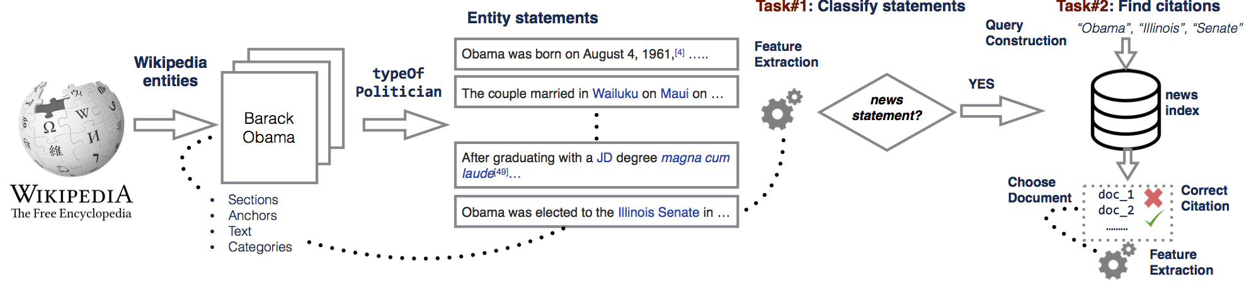Click the news statement decision diamond
Image resolution: width=1244 pixels, height=281 pixels.
coord(887,113)
